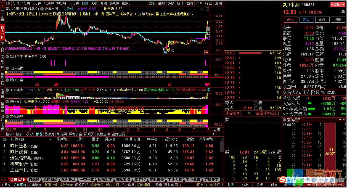The width and height of the screenshot is (347, 188).
Task: Click the 标记 mark button
Action: (208, 3)
